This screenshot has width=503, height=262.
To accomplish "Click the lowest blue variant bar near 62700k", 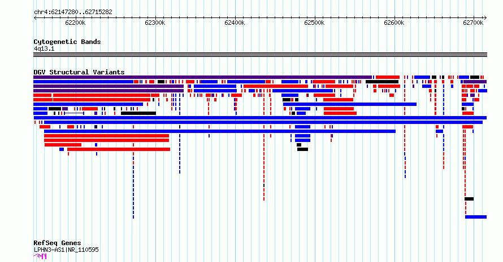I will coord(476,217).
